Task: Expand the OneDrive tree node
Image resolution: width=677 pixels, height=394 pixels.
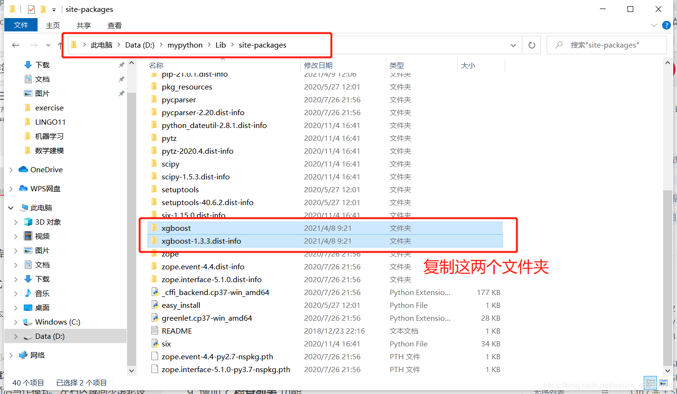Action: (11, 170)
